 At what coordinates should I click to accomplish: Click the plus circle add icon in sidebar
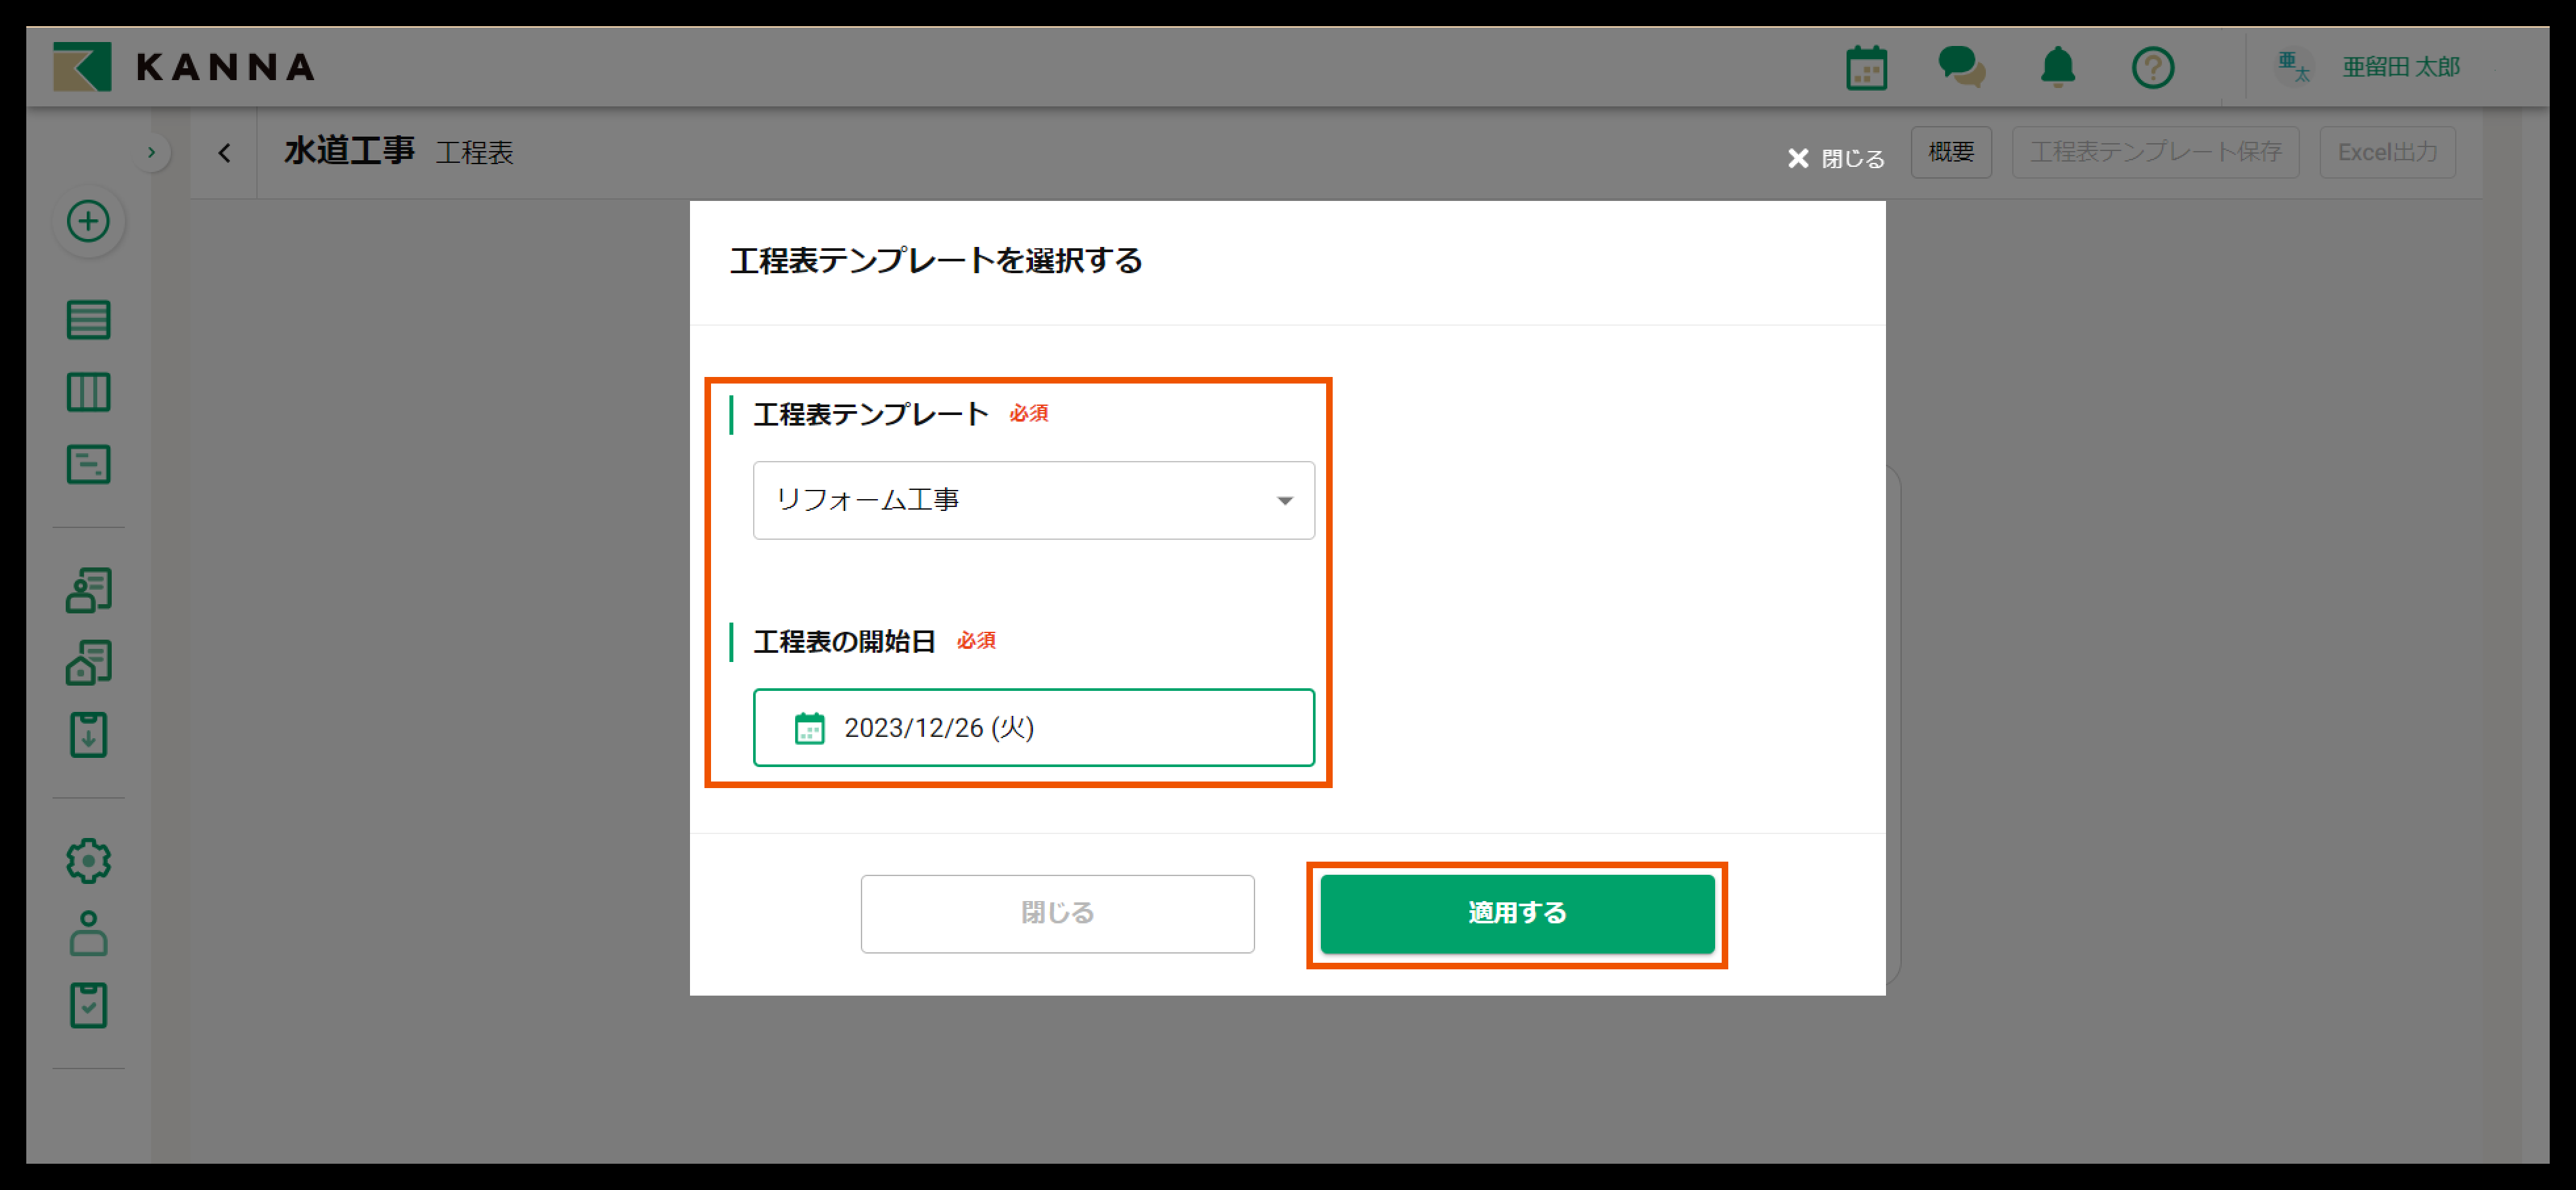(88, 221)
